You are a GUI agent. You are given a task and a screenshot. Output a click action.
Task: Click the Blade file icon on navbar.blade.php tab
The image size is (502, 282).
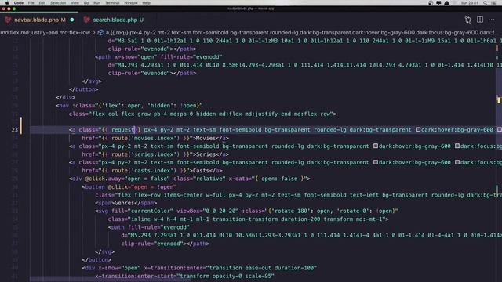click(x=8, y=20)
